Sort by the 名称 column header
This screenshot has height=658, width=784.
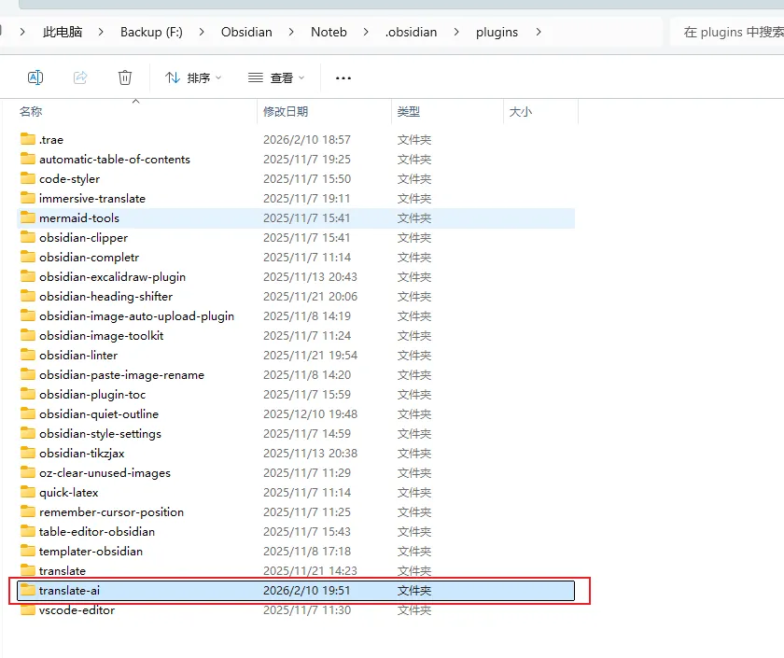pos(31,111)
